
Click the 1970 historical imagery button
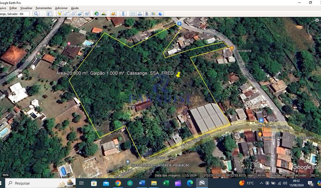[6, 175]
